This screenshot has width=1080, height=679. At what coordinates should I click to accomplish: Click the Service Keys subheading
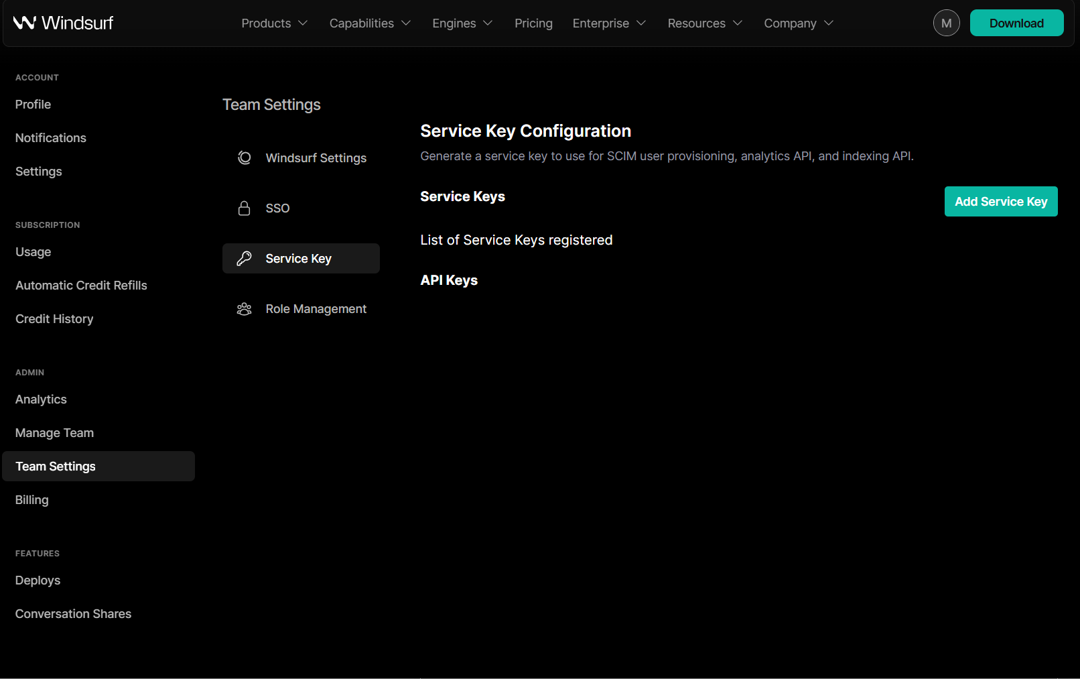click(x=462, y=196)
